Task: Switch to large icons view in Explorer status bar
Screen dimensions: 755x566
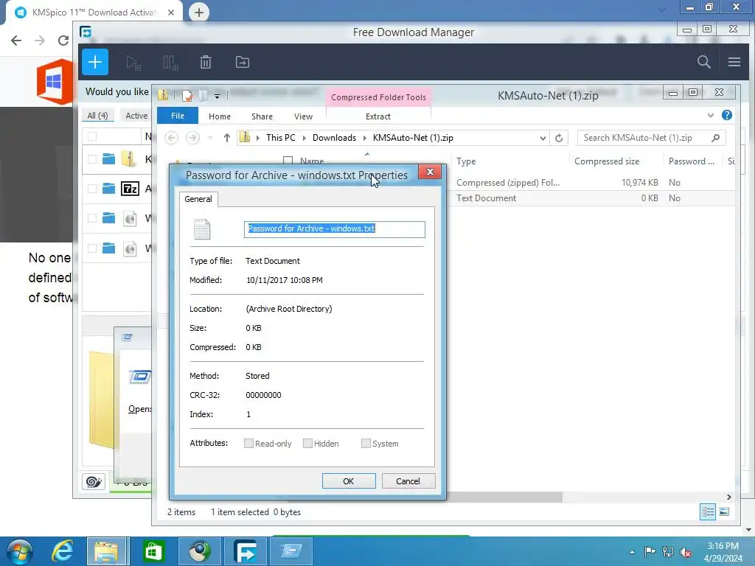Action: [724, 511]
